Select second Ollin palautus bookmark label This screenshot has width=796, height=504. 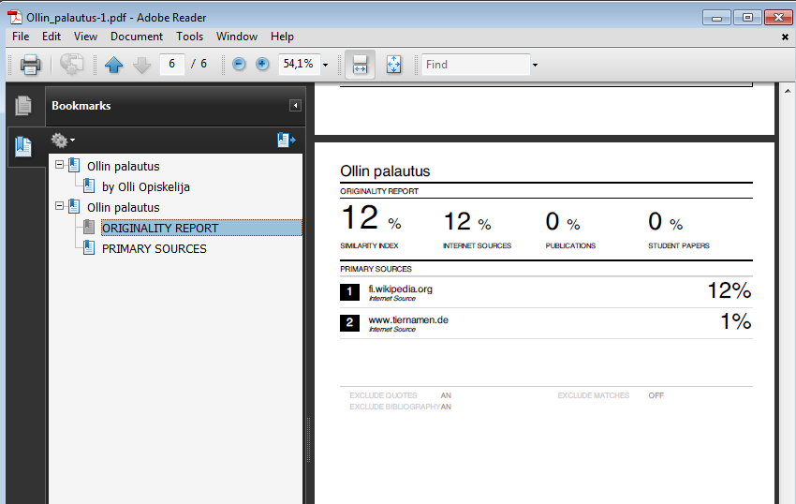tap(124, 207)
